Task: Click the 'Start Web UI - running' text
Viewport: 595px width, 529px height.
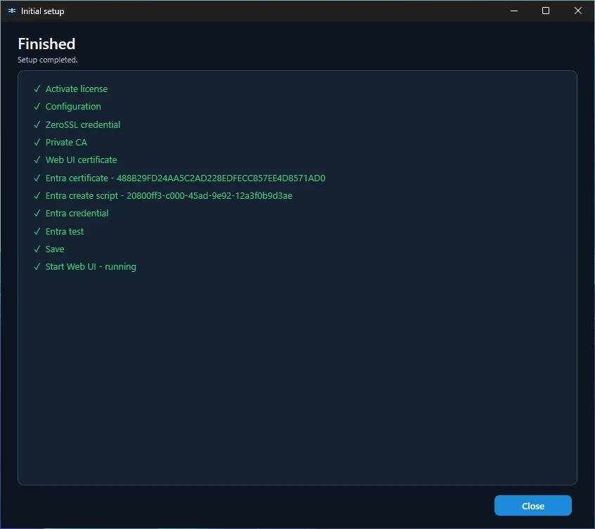Action: [91, 267]
